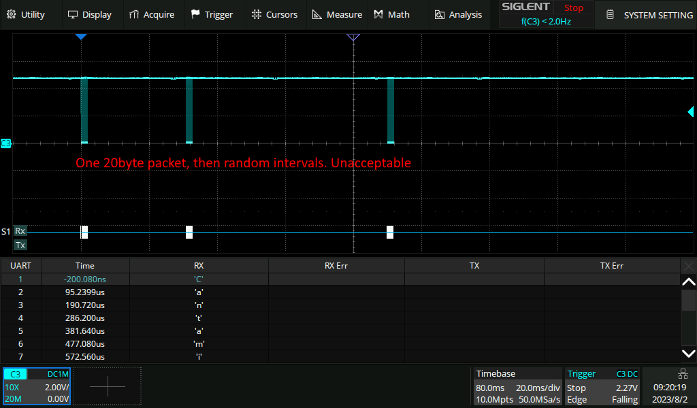Click the Tx decode bus label
Viewport: 697px width, 408px height.
20,245
